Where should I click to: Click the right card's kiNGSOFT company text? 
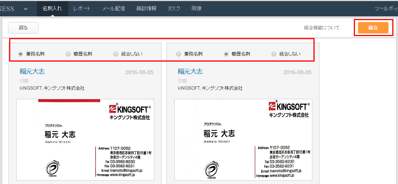pyautogui.click(x=210, y=88)
